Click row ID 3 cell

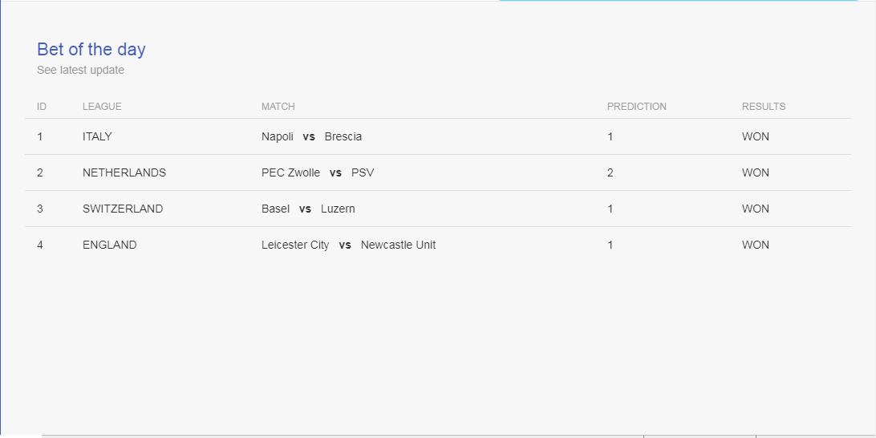pos(39,209)
